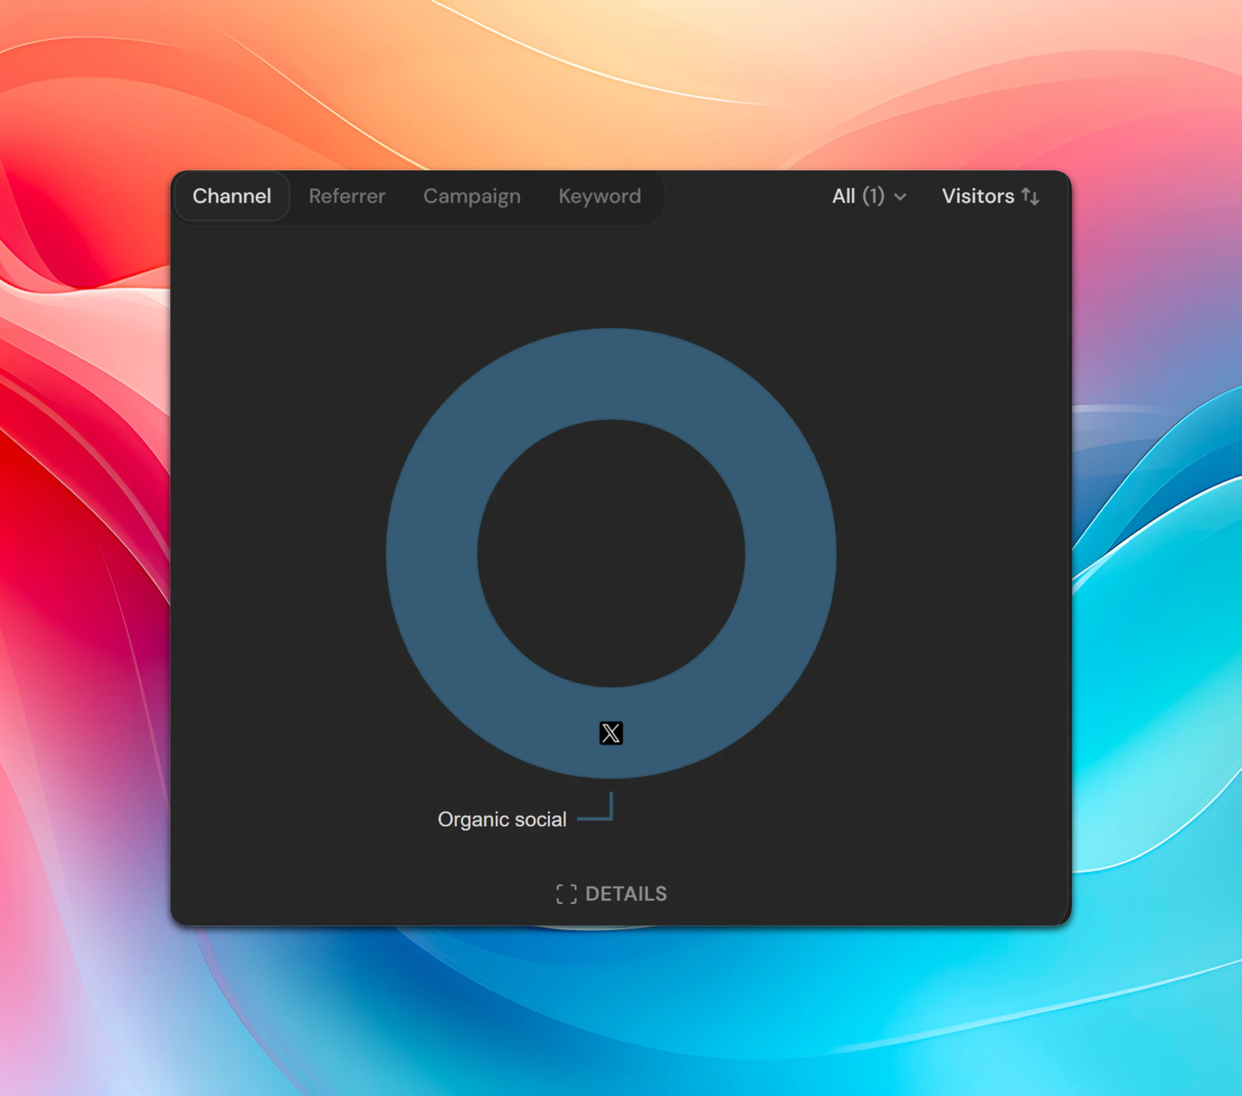Switch to the Channel tab
This screenshot has width=1242, height=1096.
(232, 196)
